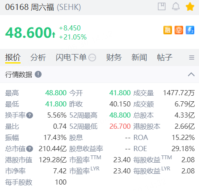Switch to the 分析 tab
Screen dimensions: 199x191
[x=38, y=58]
